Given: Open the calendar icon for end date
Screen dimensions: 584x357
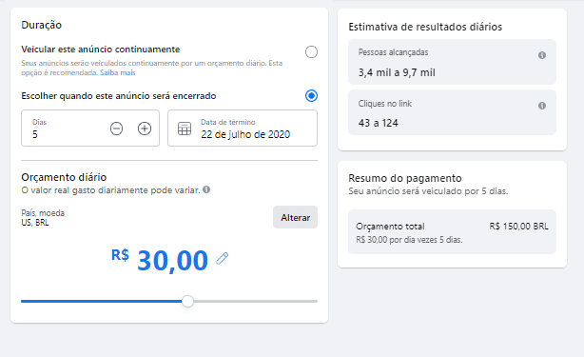Looking at the screenshot, I should coord(185,129).
